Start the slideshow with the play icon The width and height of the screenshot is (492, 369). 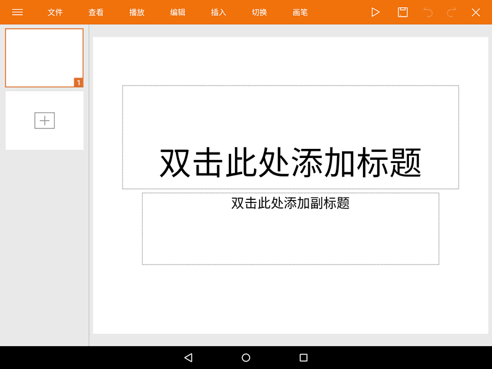coord(376,12)
